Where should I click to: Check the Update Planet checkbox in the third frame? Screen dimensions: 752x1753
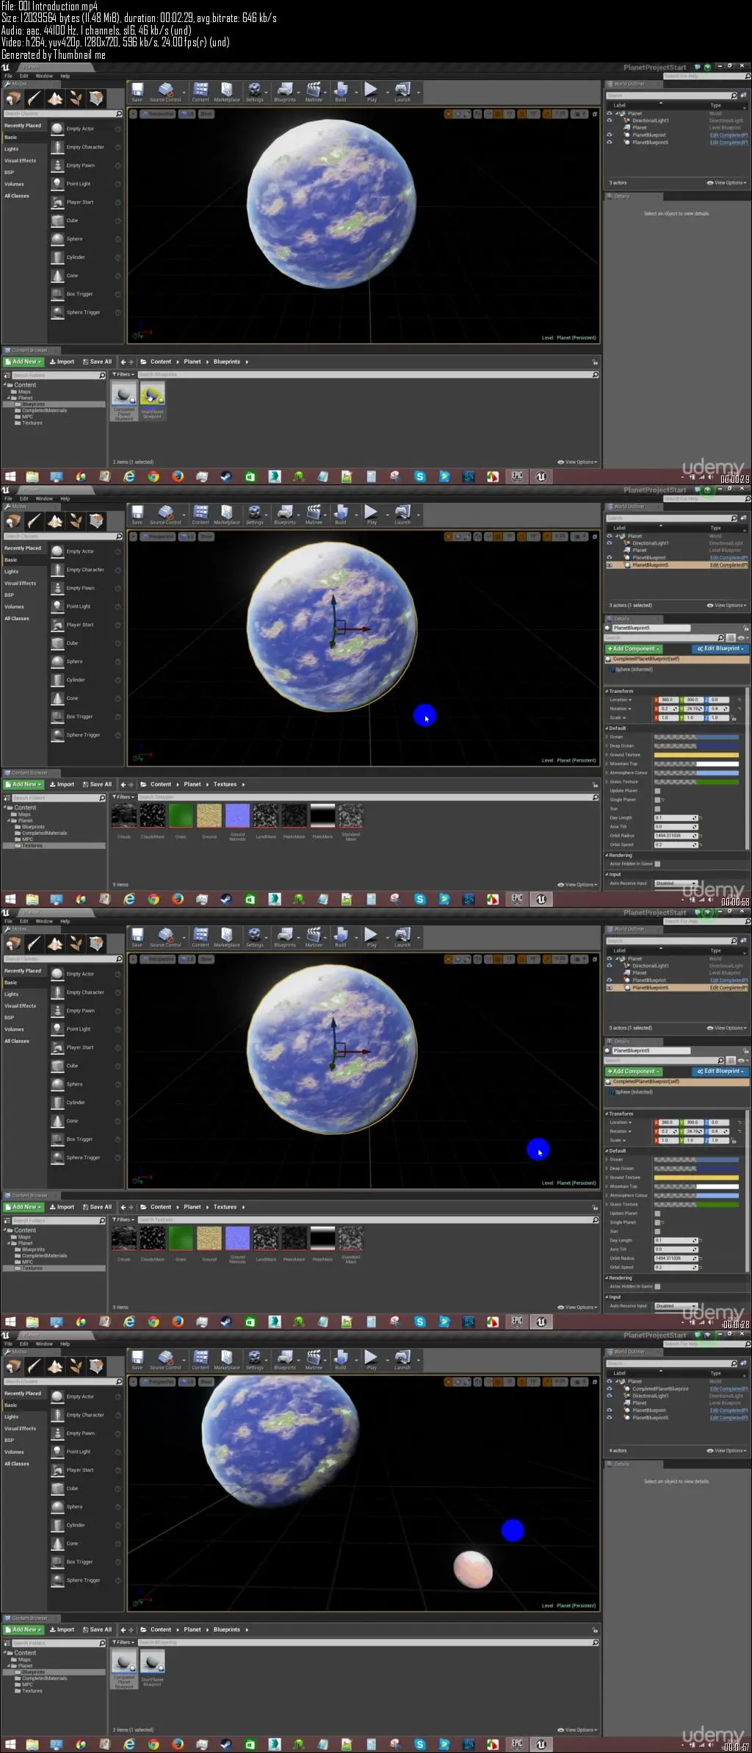click(x=657, y=1214)
